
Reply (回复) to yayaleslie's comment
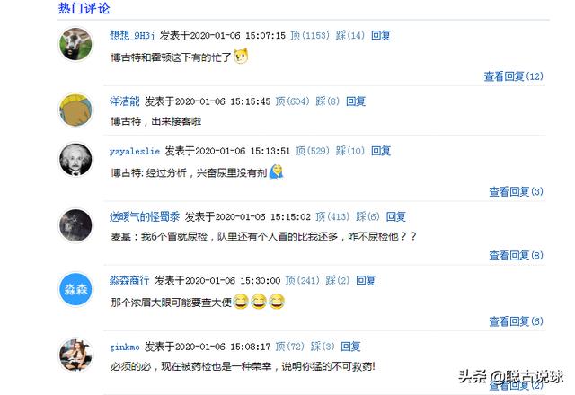click(x=381, y=151)
